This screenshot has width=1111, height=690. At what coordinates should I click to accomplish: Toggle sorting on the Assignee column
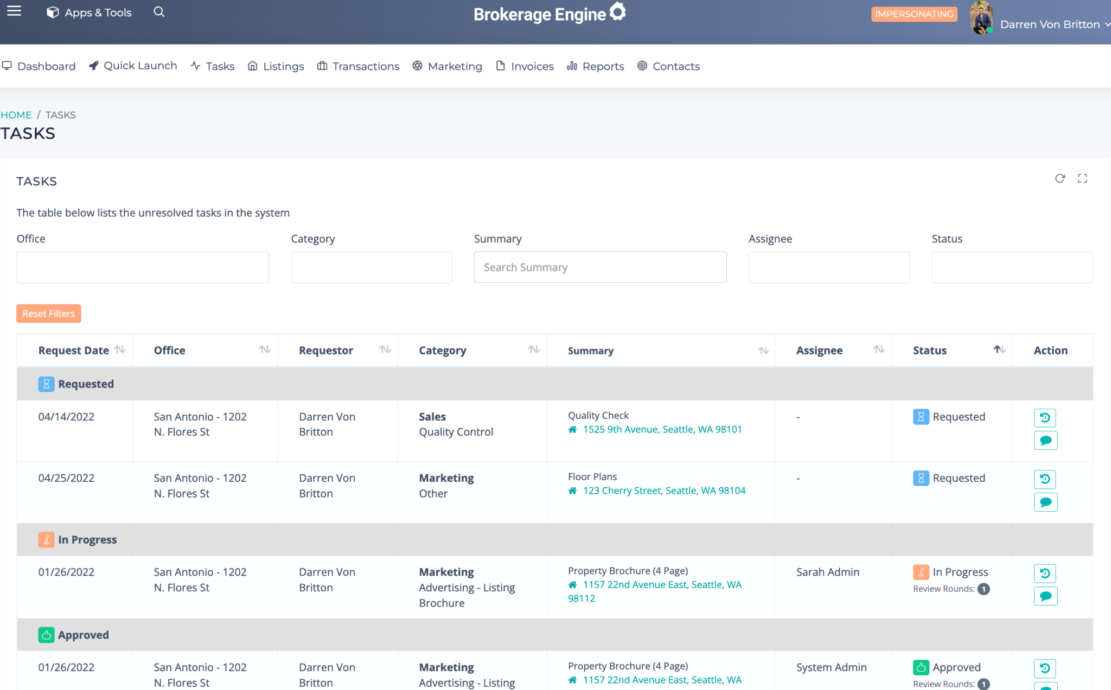(878, 350)
